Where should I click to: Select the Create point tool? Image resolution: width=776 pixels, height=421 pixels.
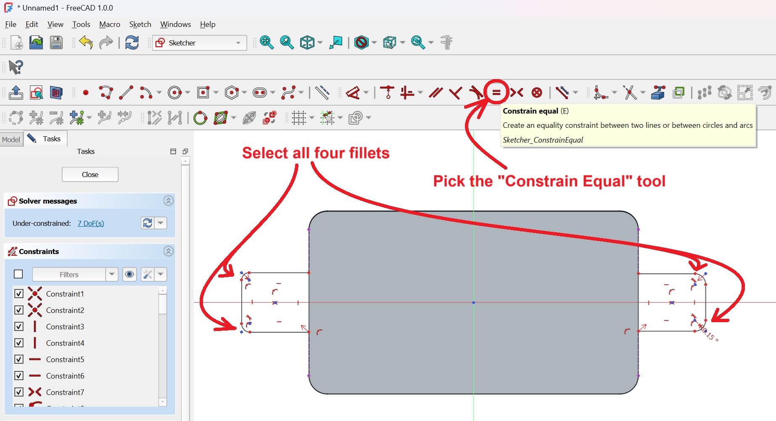pyautogui.click(x=86, y=93)
